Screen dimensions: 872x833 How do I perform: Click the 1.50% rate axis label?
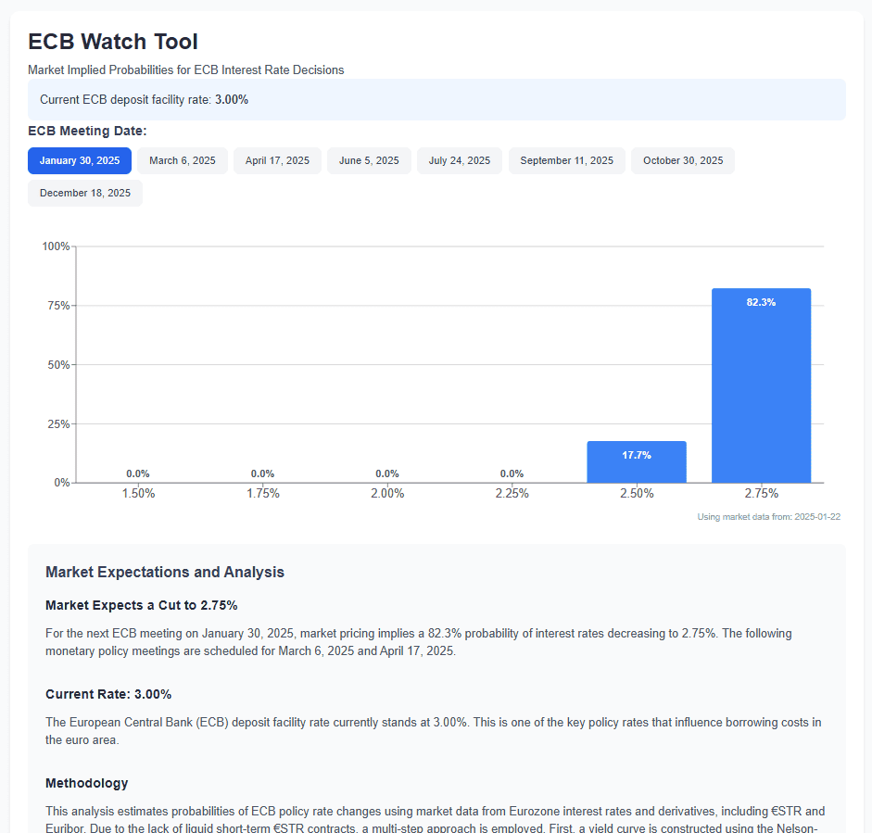139,494
